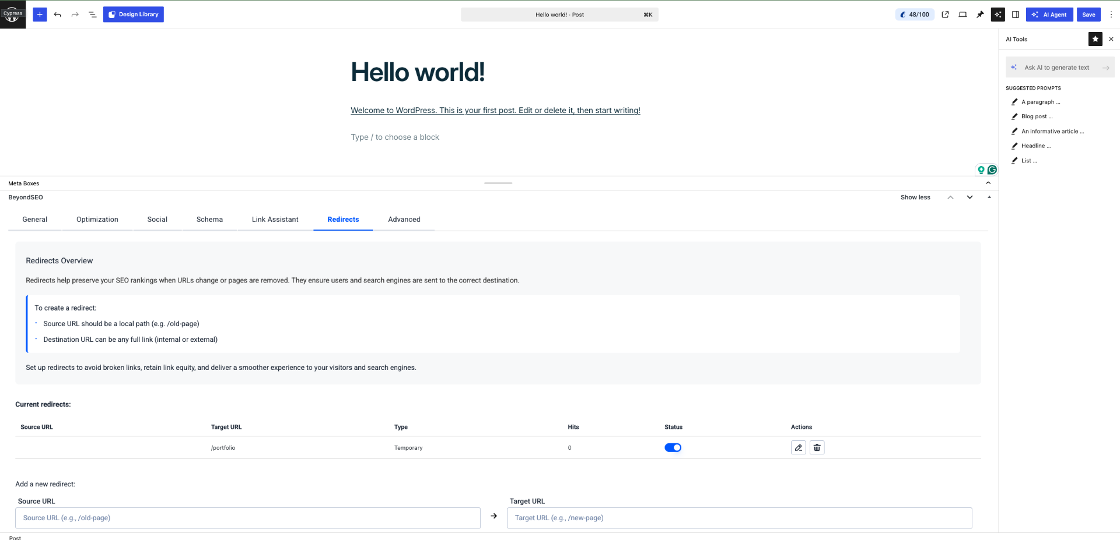Click the Source URL column header
The width and height of the screenshot is (1120, 540).
37,427
